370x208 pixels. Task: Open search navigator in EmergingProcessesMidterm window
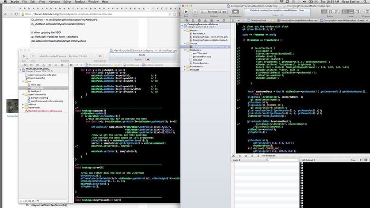tap(199, 20)
